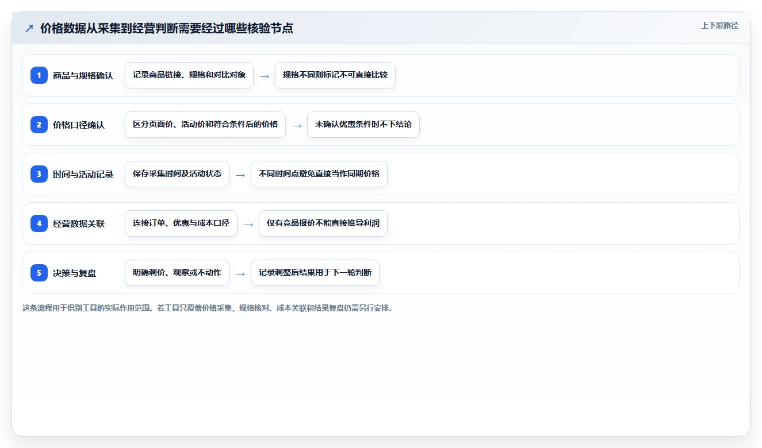Click the 时间与活动记录 step label
Screen dimensions: 762x448
click(x=83, y=174)
